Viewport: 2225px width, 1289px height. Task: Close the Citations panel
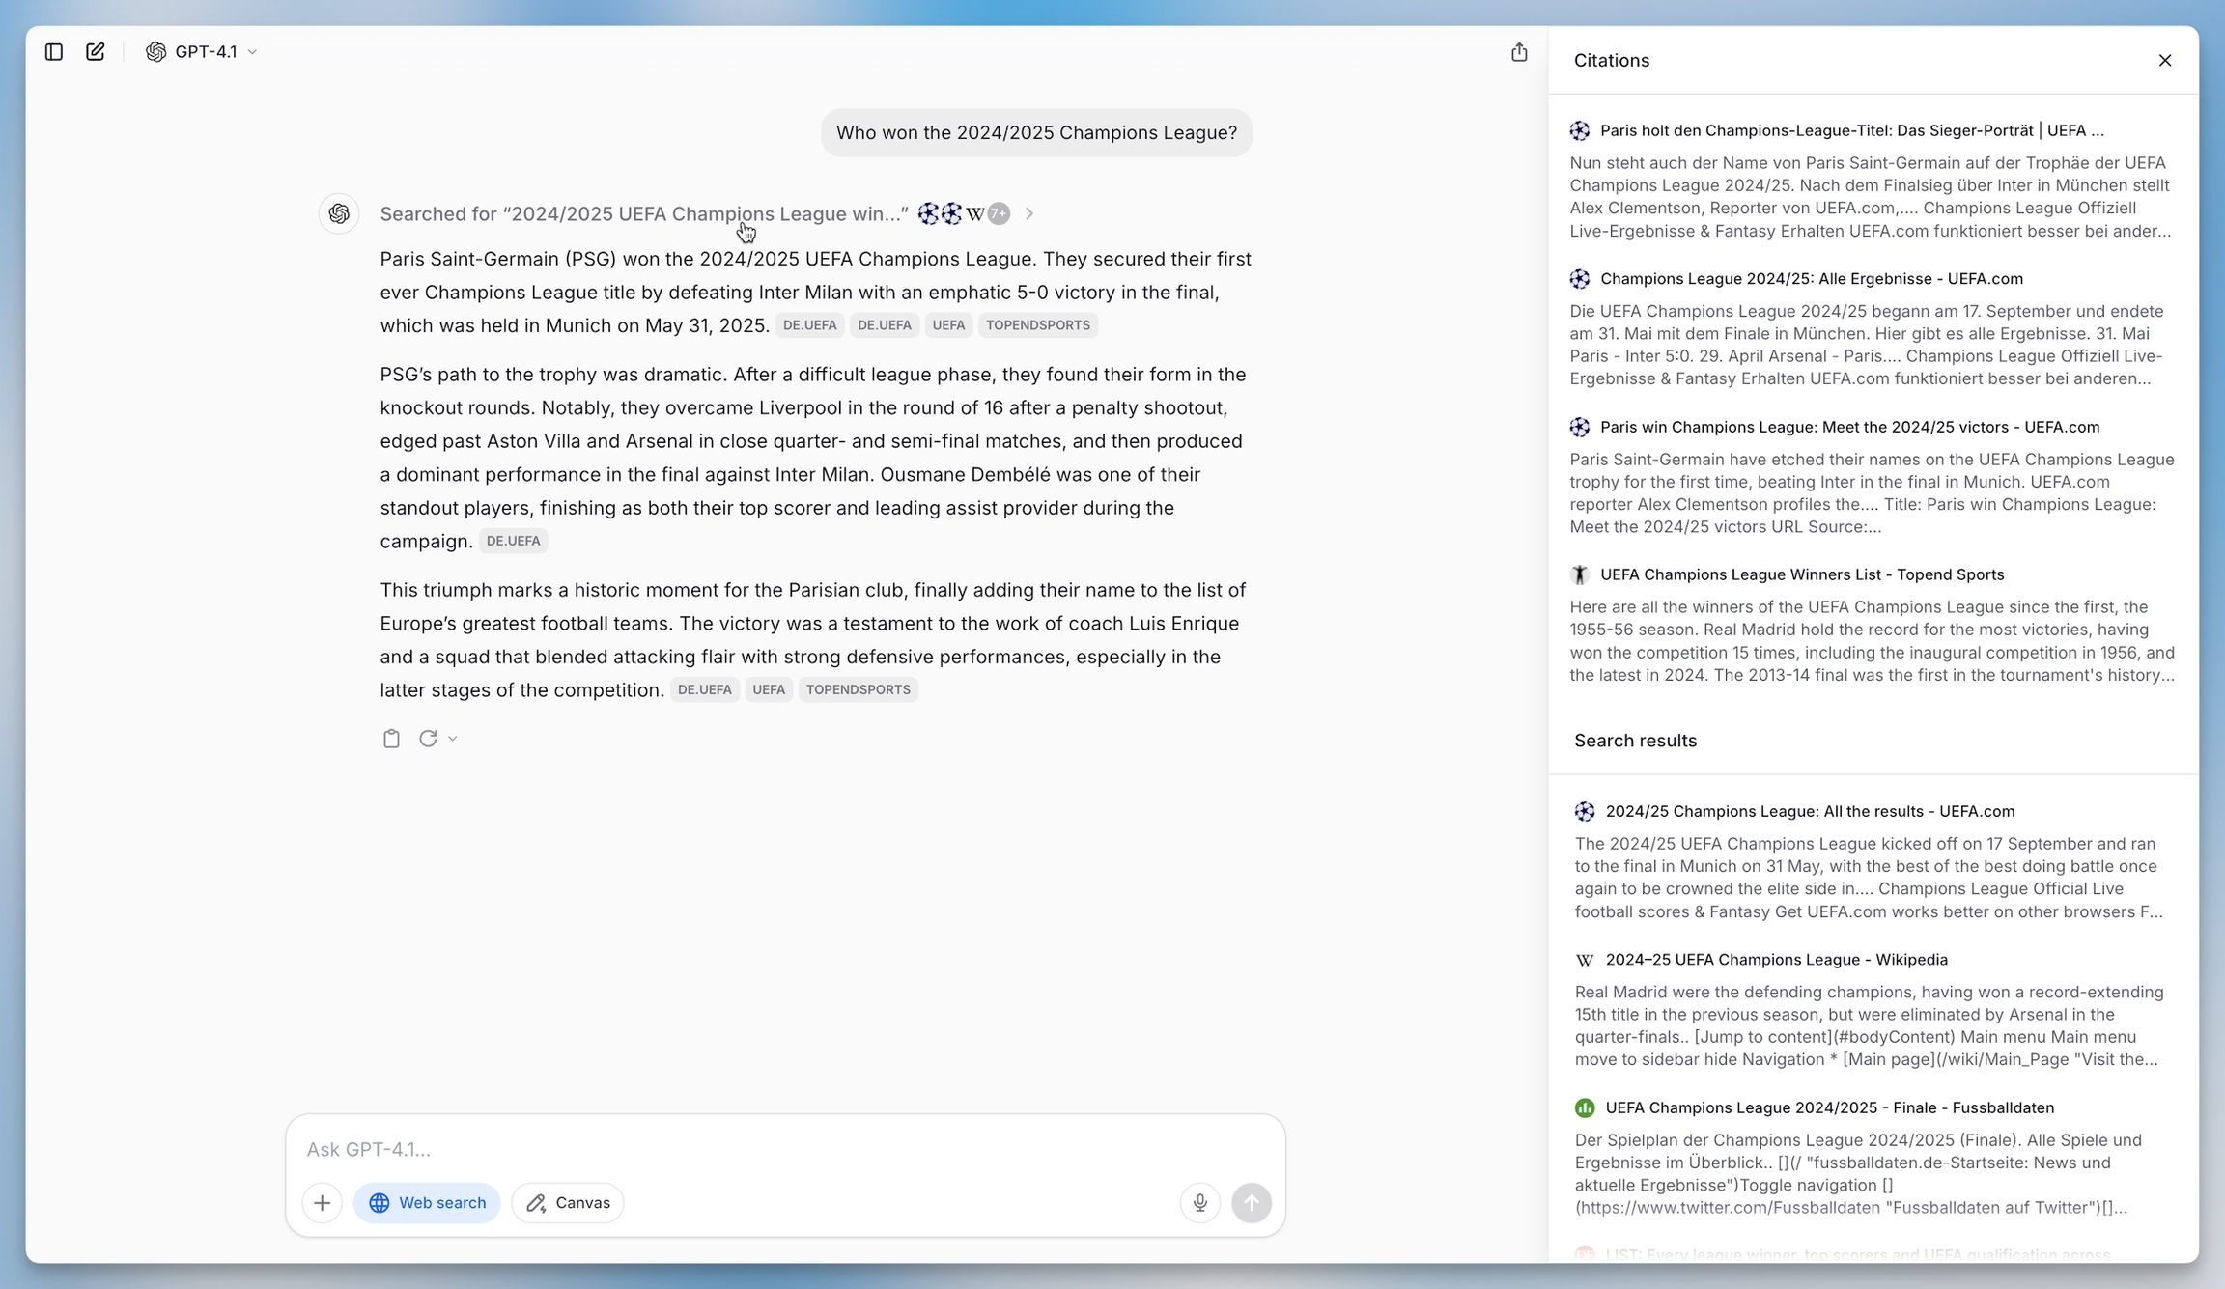pos(2165,60)
